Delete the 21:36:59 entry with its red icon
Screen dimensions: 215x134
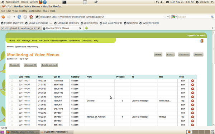click(192, 105)
